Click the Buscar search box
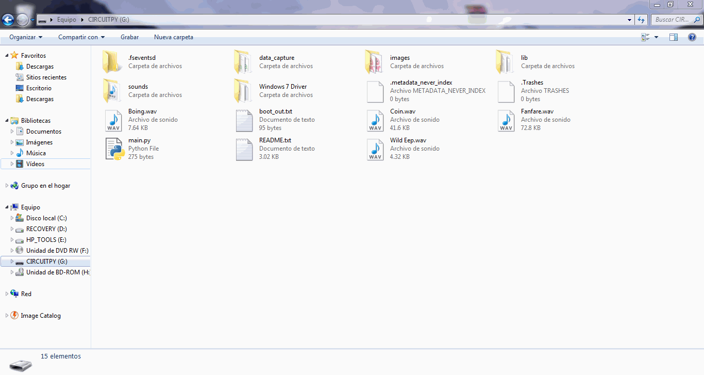This screenshot has height=375, width=704. coord(676,19)
